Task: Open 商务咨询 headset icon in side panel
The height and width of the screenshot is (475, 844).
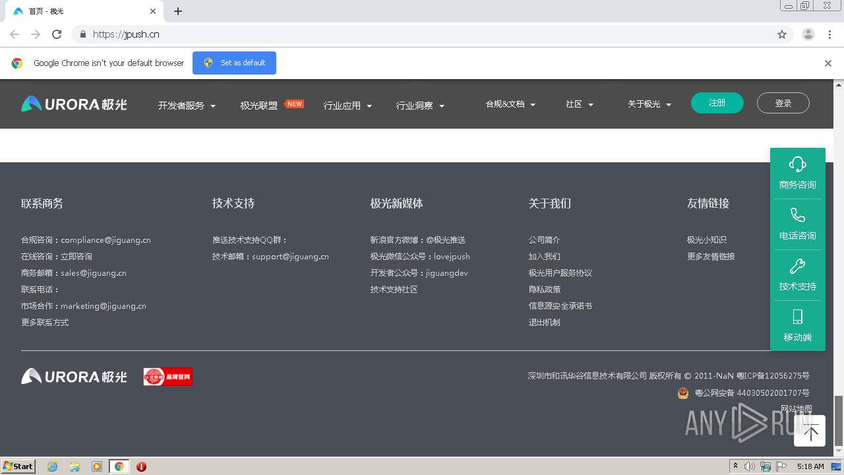Action: coord(797,164)
